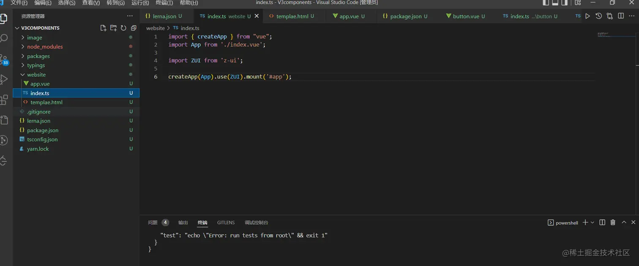Open the Search view in activity bar
The width and height of the screenshot is (639, 266).
4,38
